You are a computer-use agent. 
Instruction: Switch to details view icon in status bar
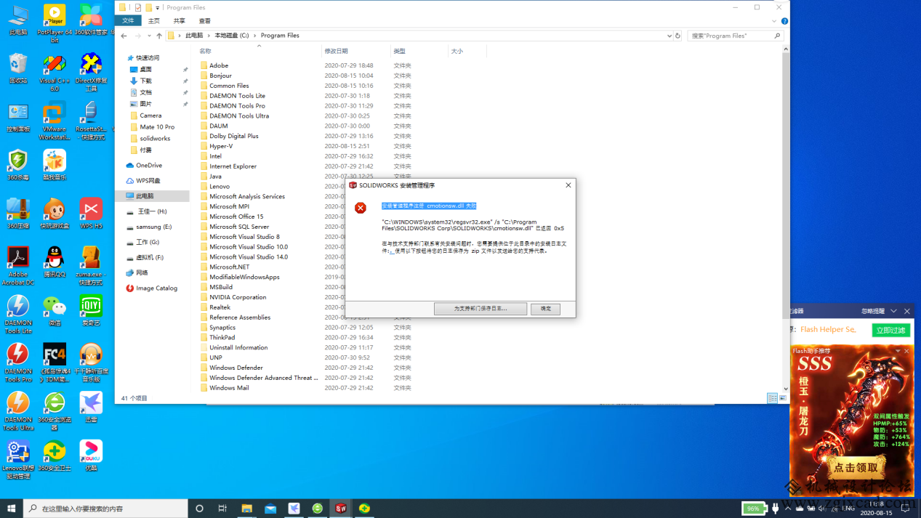pos(772,398)
